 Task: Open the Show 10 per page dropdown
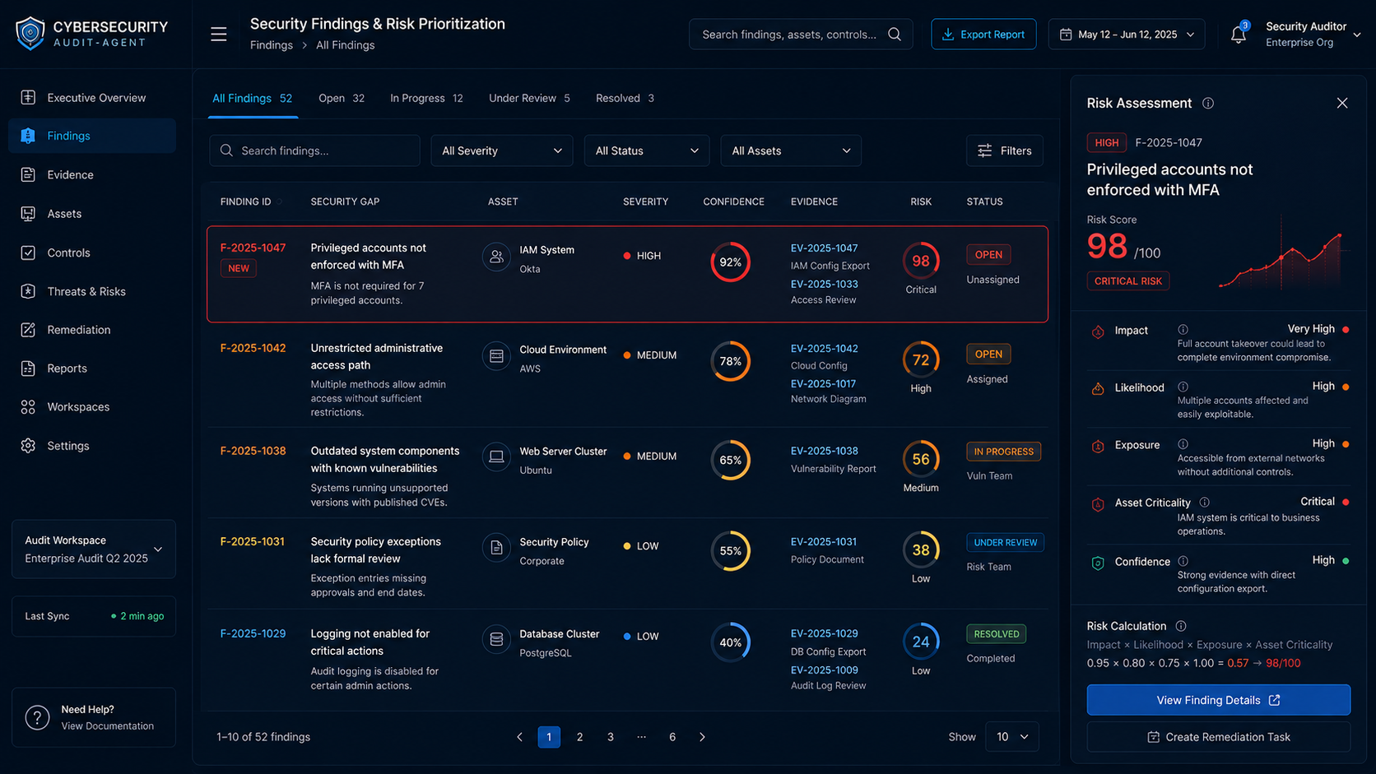[1012, 737]
